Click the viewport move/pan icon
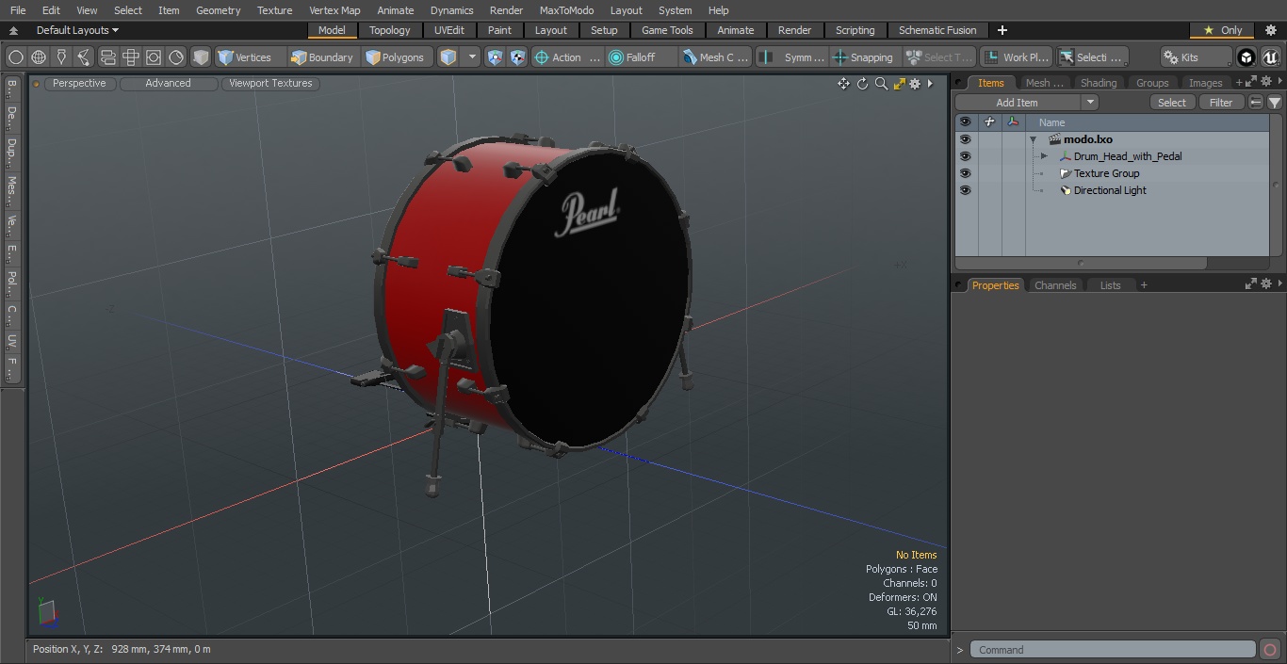This screenshot has width=1287, height=664. click(x=843, y=84)
